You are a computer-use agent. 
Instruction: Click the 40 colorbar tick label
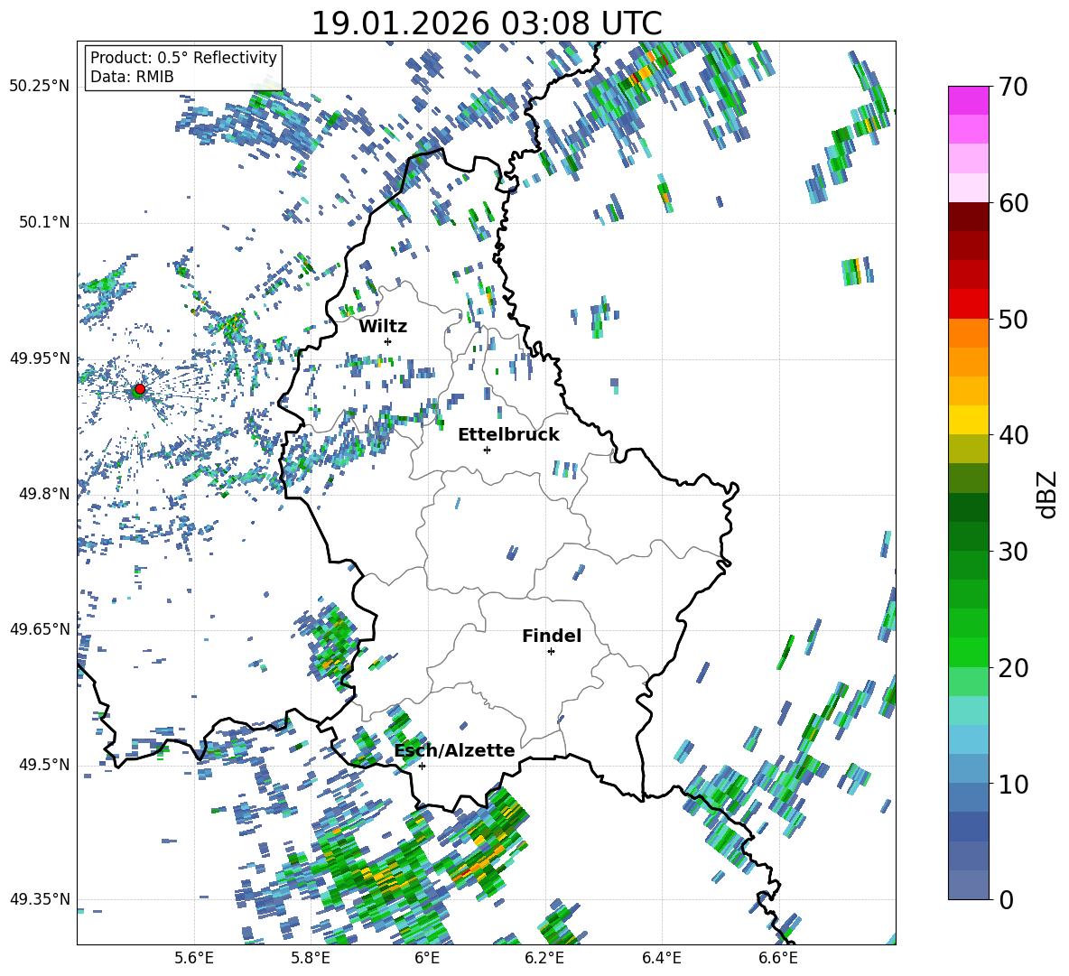point(1012,435)
